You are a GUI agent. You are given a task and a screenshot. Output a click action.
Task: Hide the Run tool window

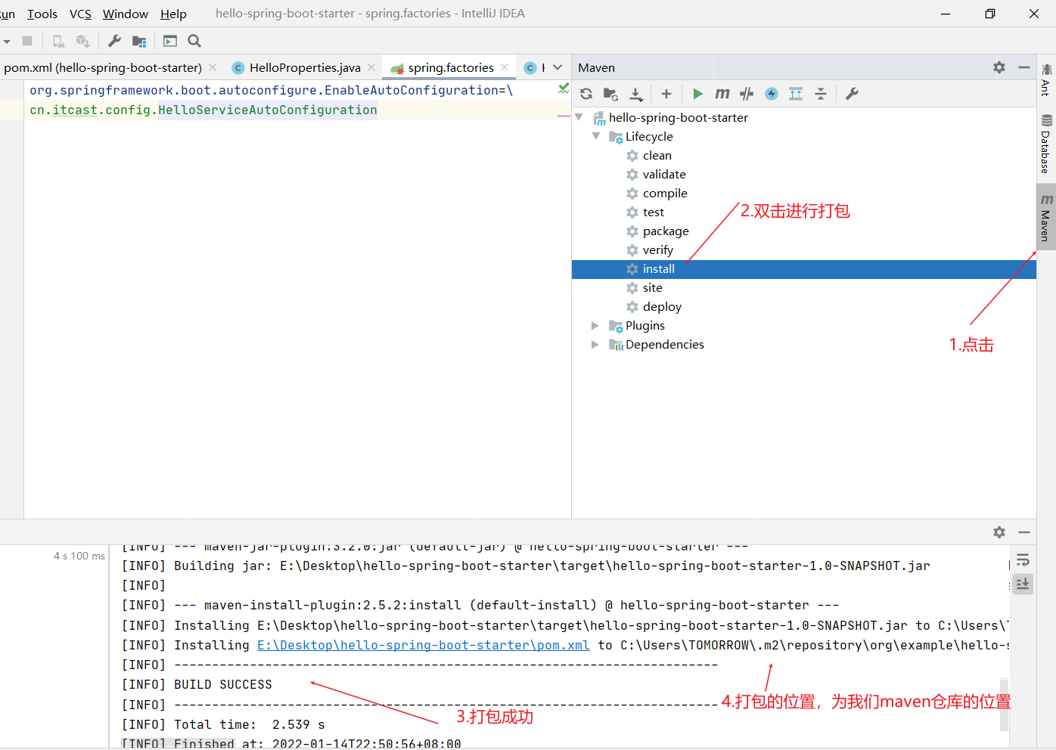pos(1024,532)
